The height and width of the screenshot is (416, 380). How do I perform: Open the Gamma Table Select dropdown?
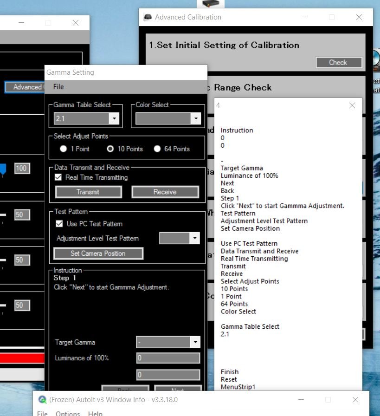coord(114,119)
